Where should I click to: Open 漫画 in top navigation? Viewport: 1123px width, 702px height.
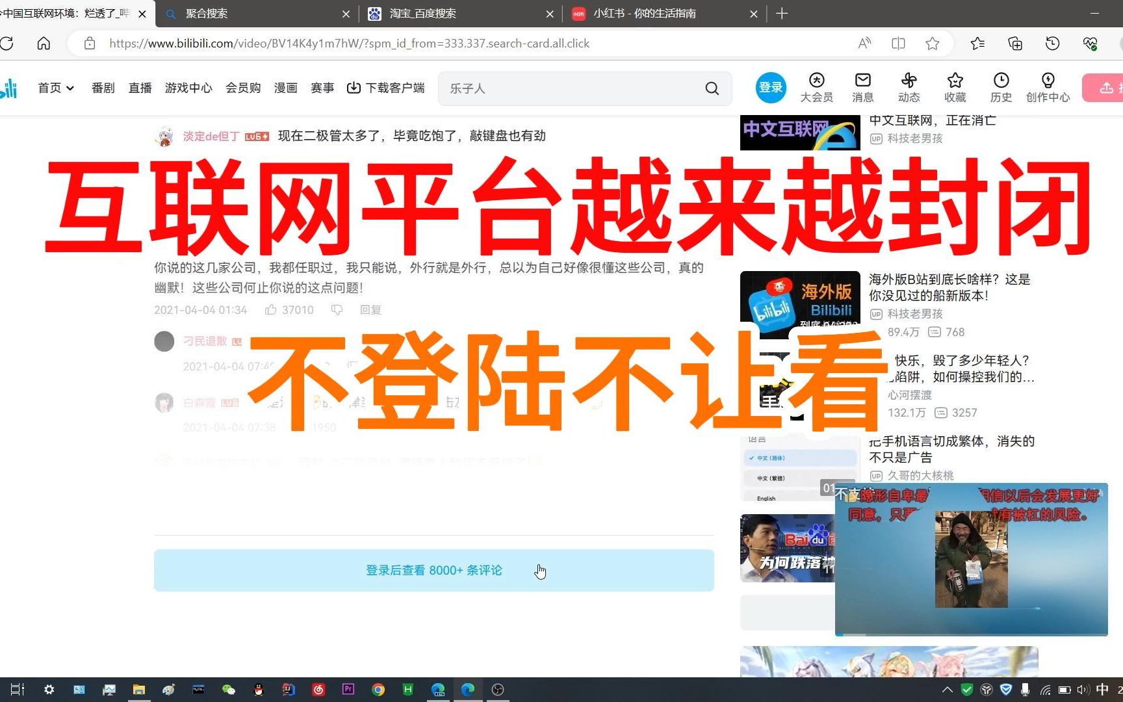point(285,88)
